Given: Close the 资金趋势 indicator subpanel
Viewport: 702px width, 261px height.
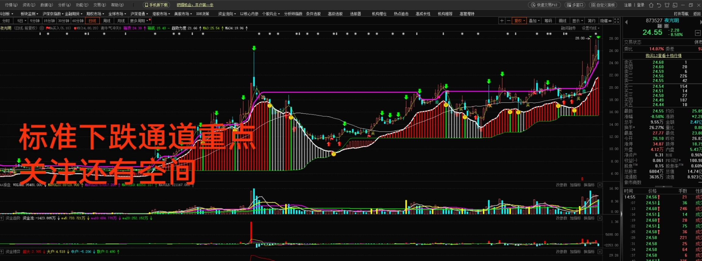Looking at the screenshot, I should click(x=600, y=218).
